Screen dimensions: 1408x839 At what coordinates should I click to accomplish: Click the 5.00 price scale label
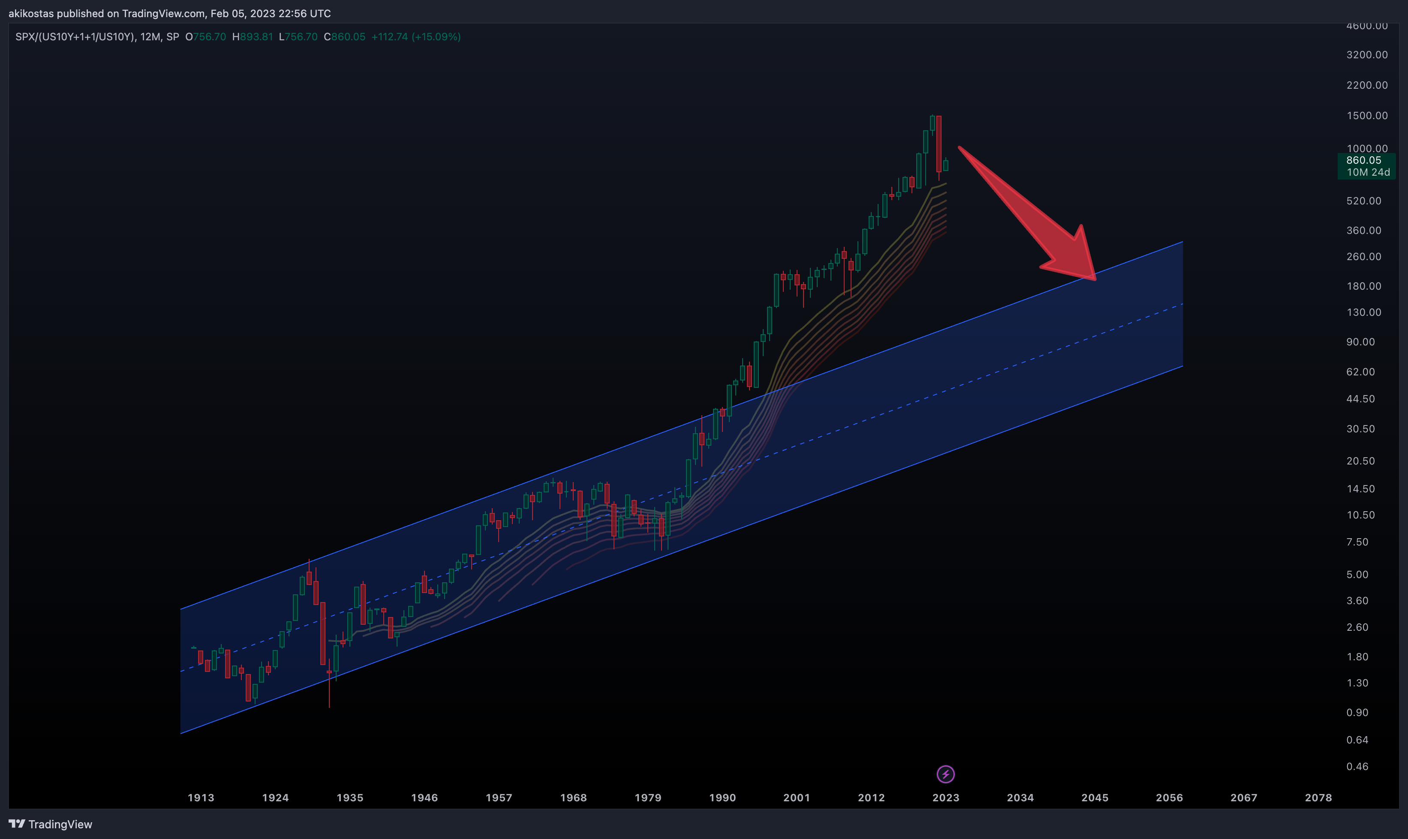pos(1357,575)
